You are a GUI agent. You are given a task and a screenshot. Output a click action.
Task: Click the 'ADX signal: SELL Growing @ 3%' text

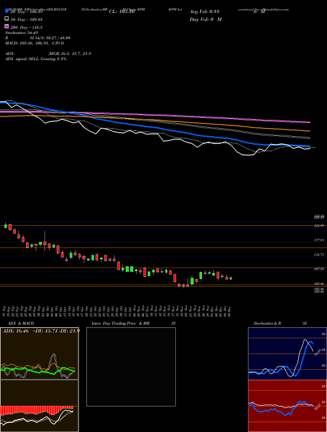click(36, 59)
